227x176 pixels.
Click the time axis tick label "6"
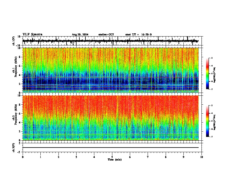pyautogui.click(x=130, y=157)
